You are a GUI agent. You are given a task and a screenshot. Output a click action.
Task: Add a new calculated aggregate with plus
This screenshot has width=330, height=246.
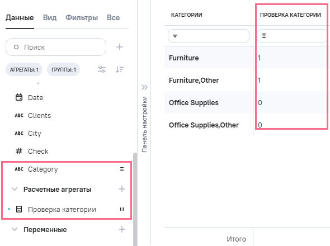point(122,189)
